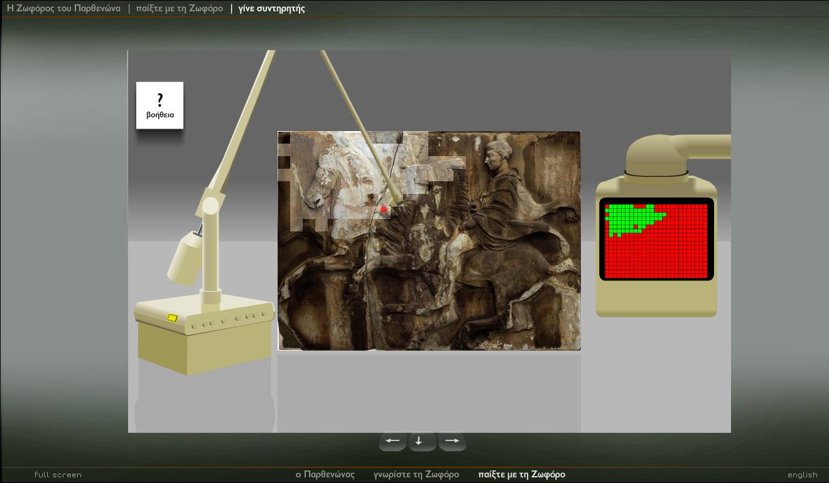Open 'Η Ζωφόρος του Παρθενώνα' breadcrumb
The width and height of the screenshot is (829, 483).
(63, 9)
